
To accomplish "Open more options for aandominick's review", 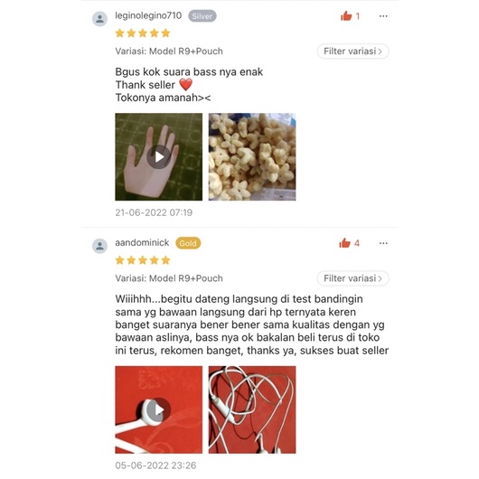I will (x=383, y=243).
